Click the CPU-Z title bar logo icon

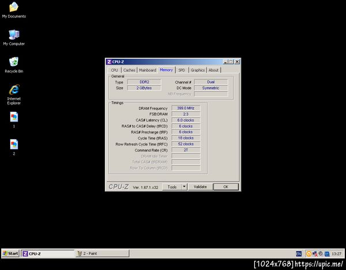pos(109,62)
